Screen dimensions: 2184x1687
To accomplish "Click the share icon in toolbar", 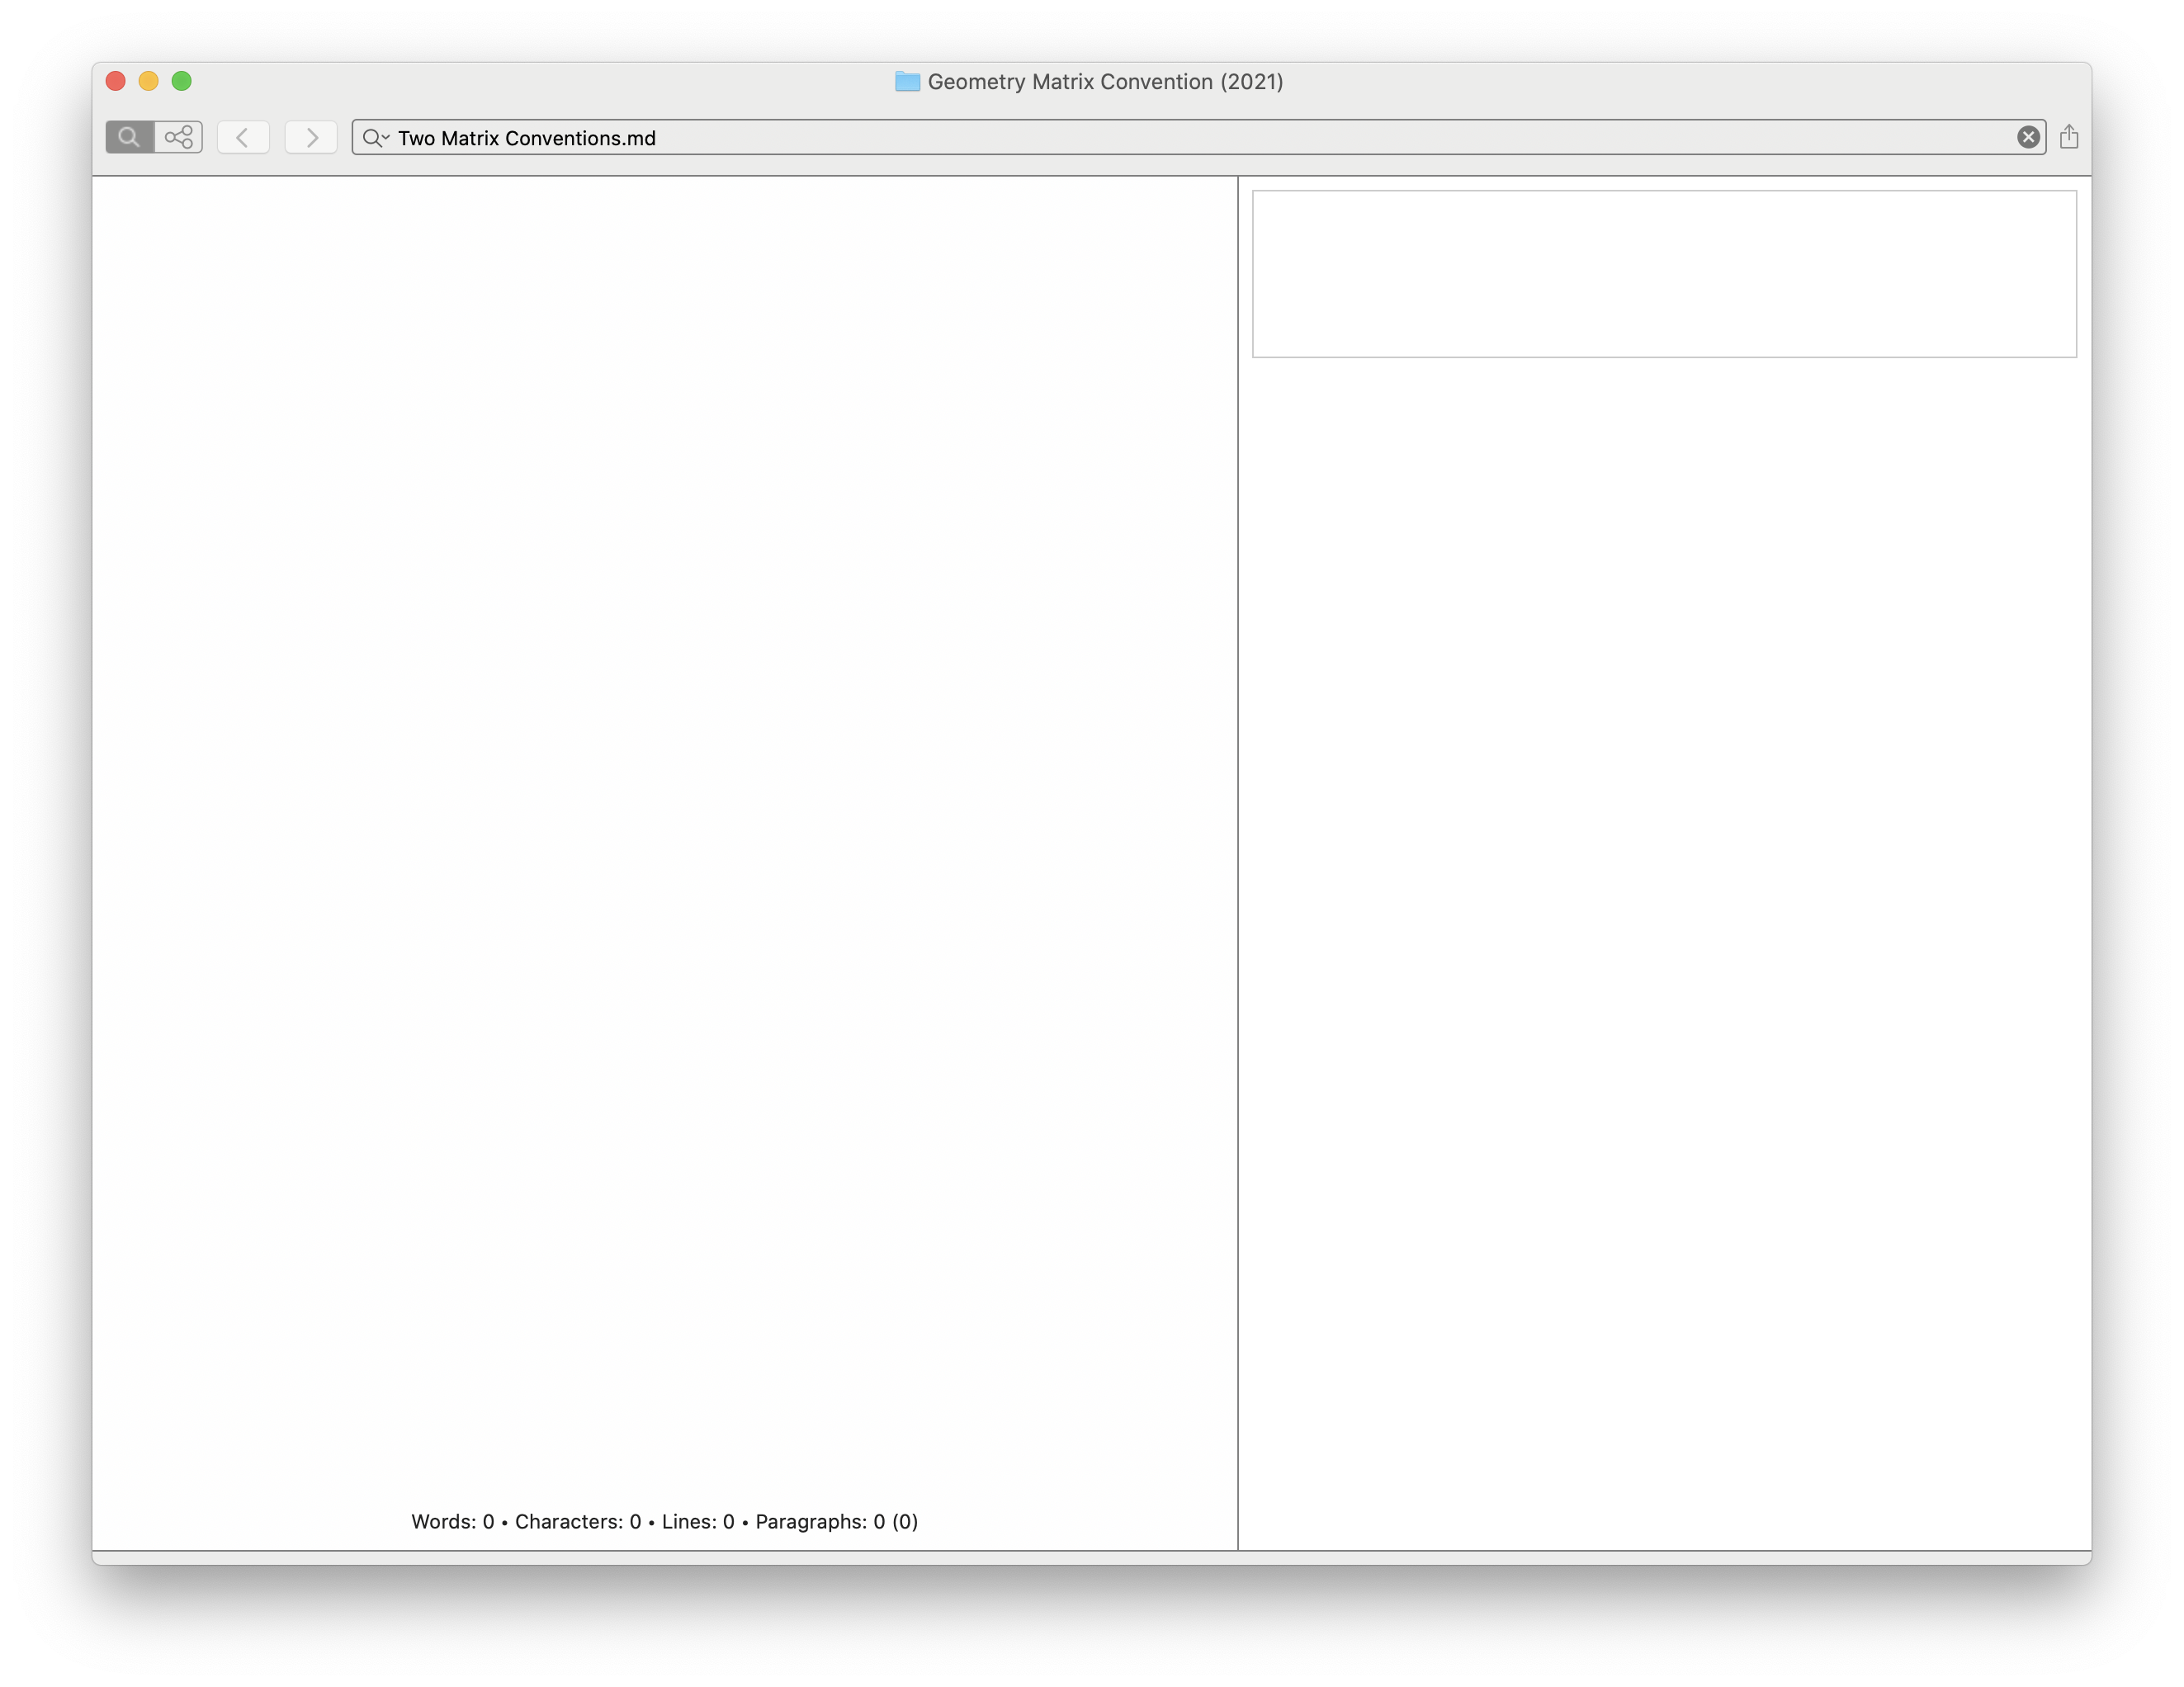I will pyautogui.click(x=2069, y=137).
